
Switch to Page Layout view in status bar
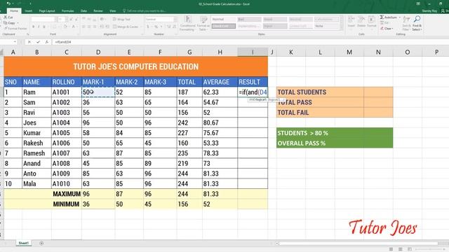[401, 249]
